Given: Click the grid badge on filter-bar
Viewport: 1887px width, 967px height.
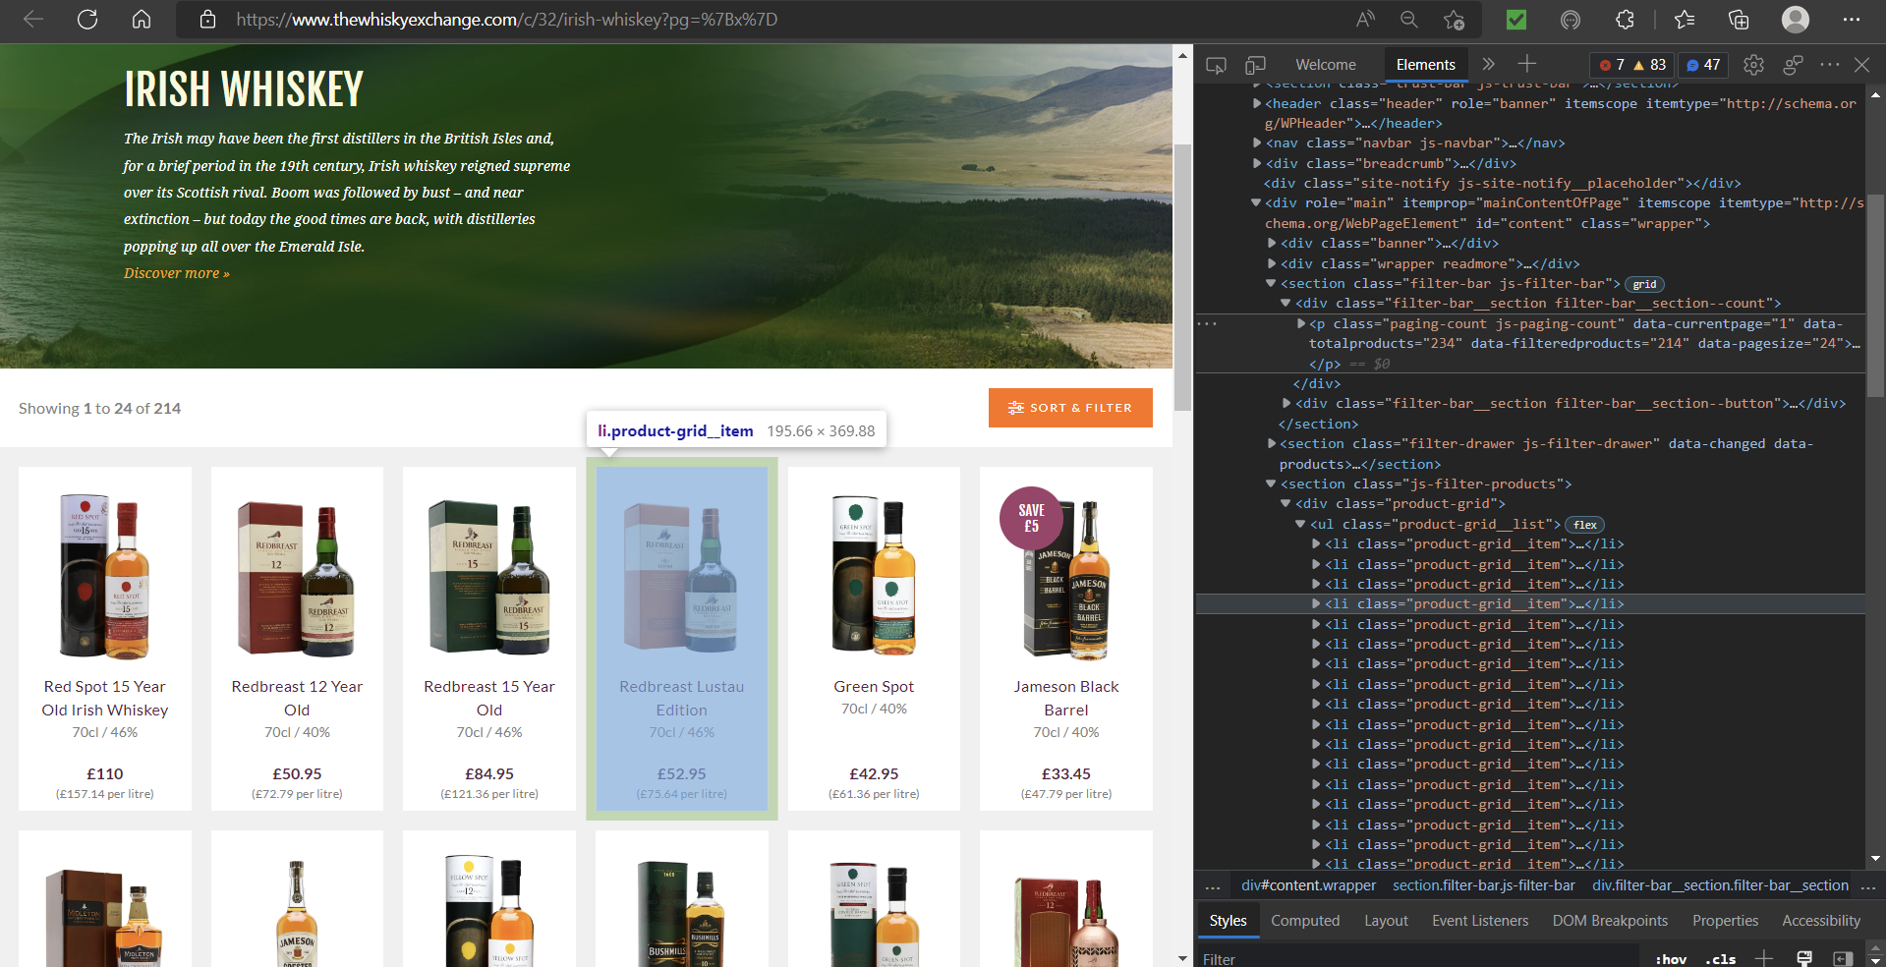Looking at the screenshot, I should pos(1645,284).
